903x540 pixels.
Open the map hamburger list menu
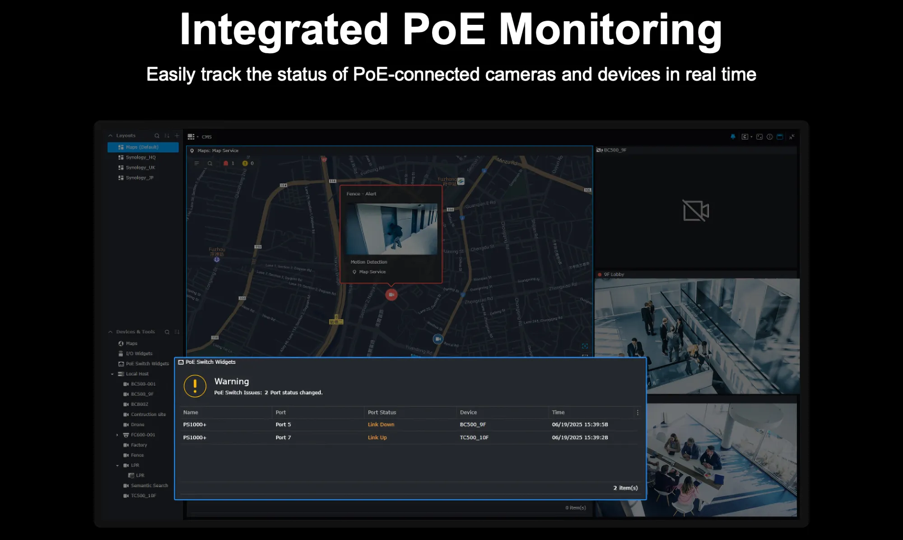point(197,163)
